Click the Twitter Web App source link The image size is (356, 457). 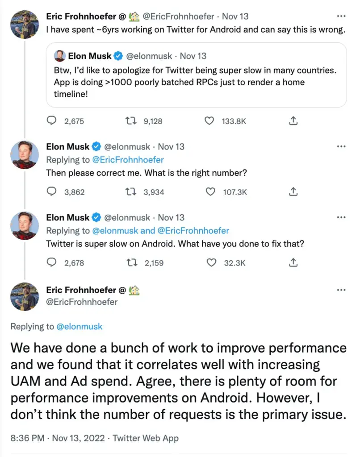[x=146, y=438]
